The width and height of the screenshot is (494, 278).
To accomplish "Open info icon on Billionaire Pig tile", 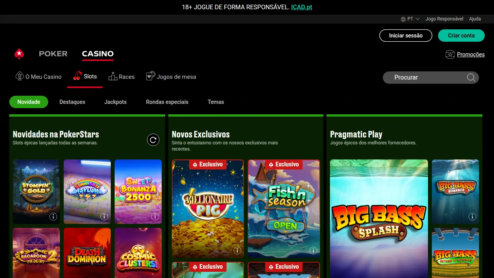I will tap(237, 251).
